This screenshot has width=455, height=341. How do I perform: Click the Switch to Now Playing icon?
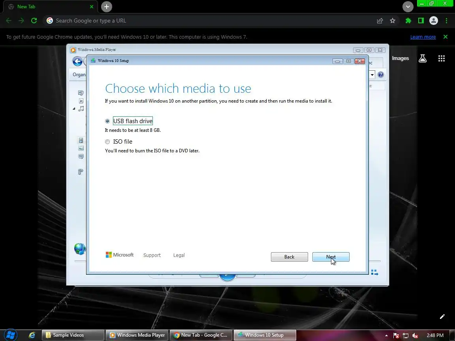click(x=374, y=273)
